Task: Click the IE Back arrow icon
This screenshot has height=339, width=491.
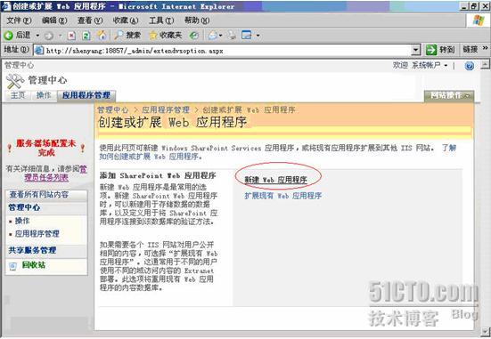Action: (x=8, y=36)
